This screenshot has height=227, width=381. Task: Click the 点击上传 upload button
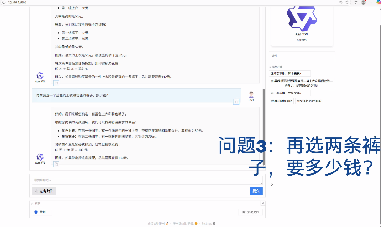[x=44, y=191]
